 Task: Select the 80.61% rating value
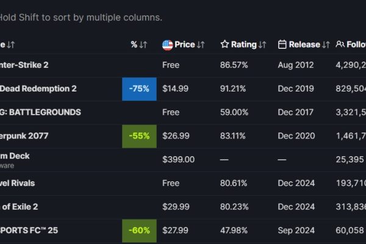(x=234, y=183)
